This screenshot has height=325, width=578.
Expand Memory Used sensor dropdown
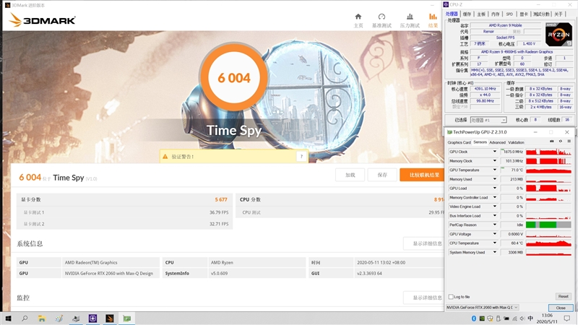pos(495,179)
